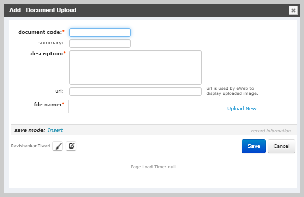Screen dimensions: 304x197
Task: Open the Upload New link
Action: pyautogui.click(x=241, y=109)
